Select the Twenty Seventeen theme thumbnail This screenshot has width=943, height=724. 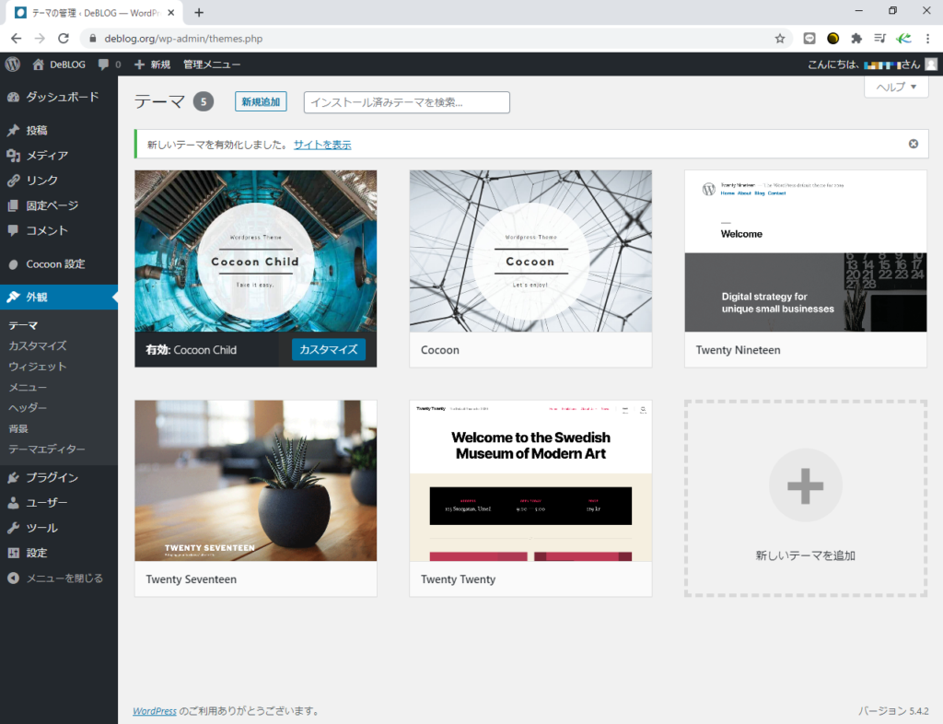click(x=256, y=481)
